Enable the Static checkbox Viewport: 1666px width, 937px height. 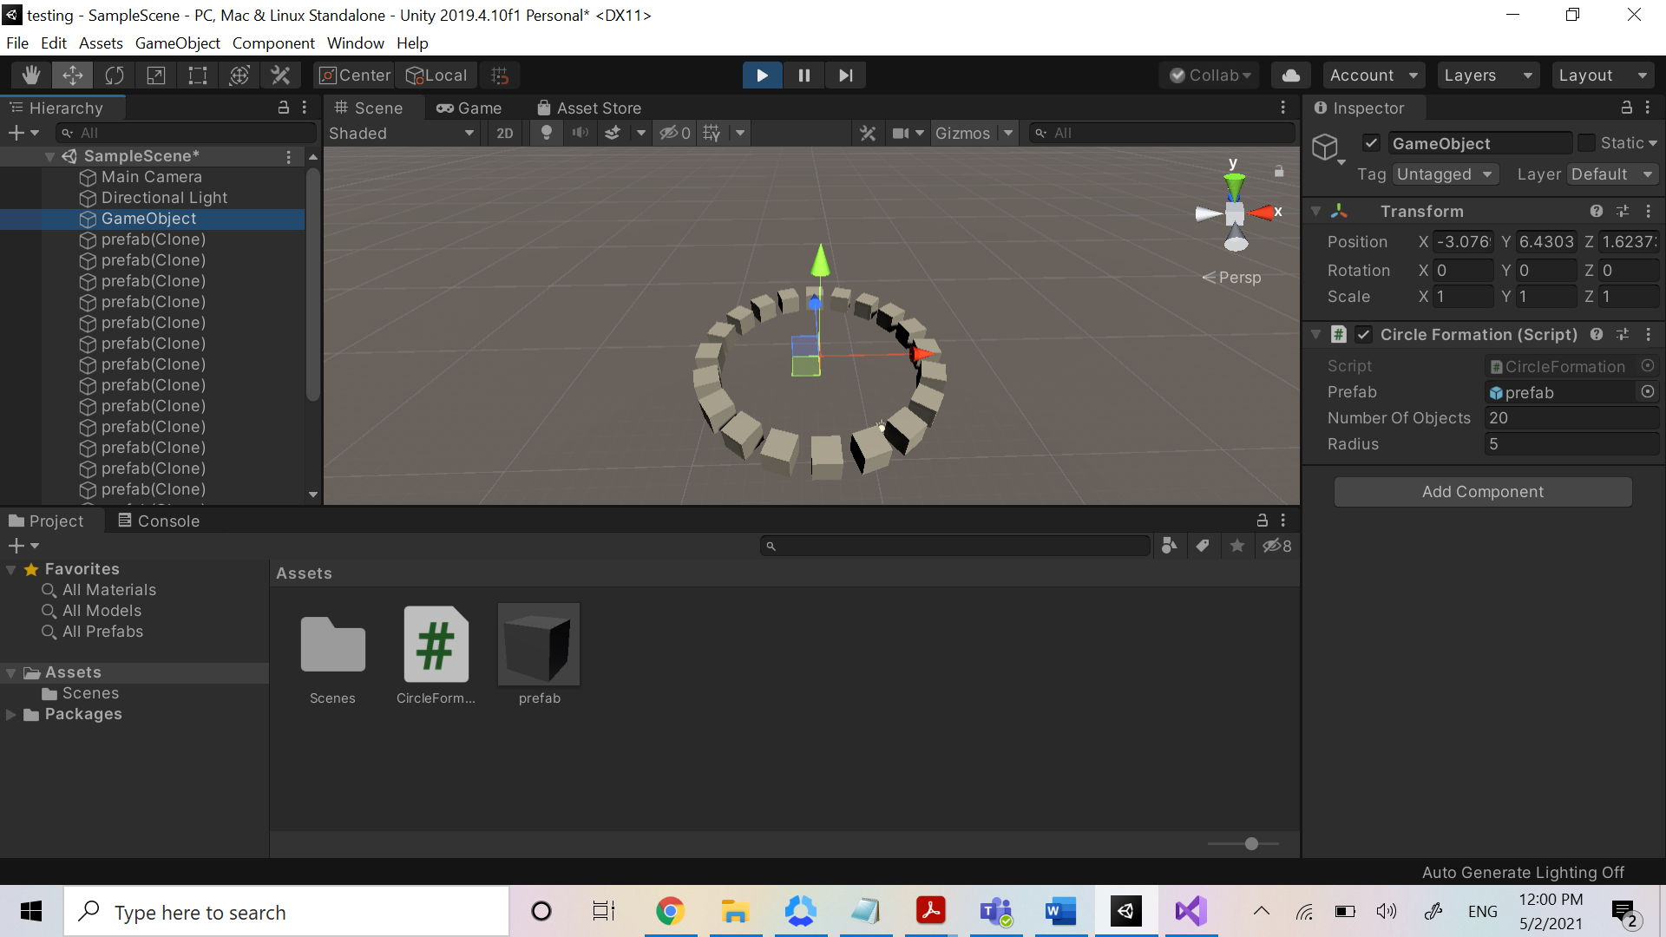pos(1587,143)
